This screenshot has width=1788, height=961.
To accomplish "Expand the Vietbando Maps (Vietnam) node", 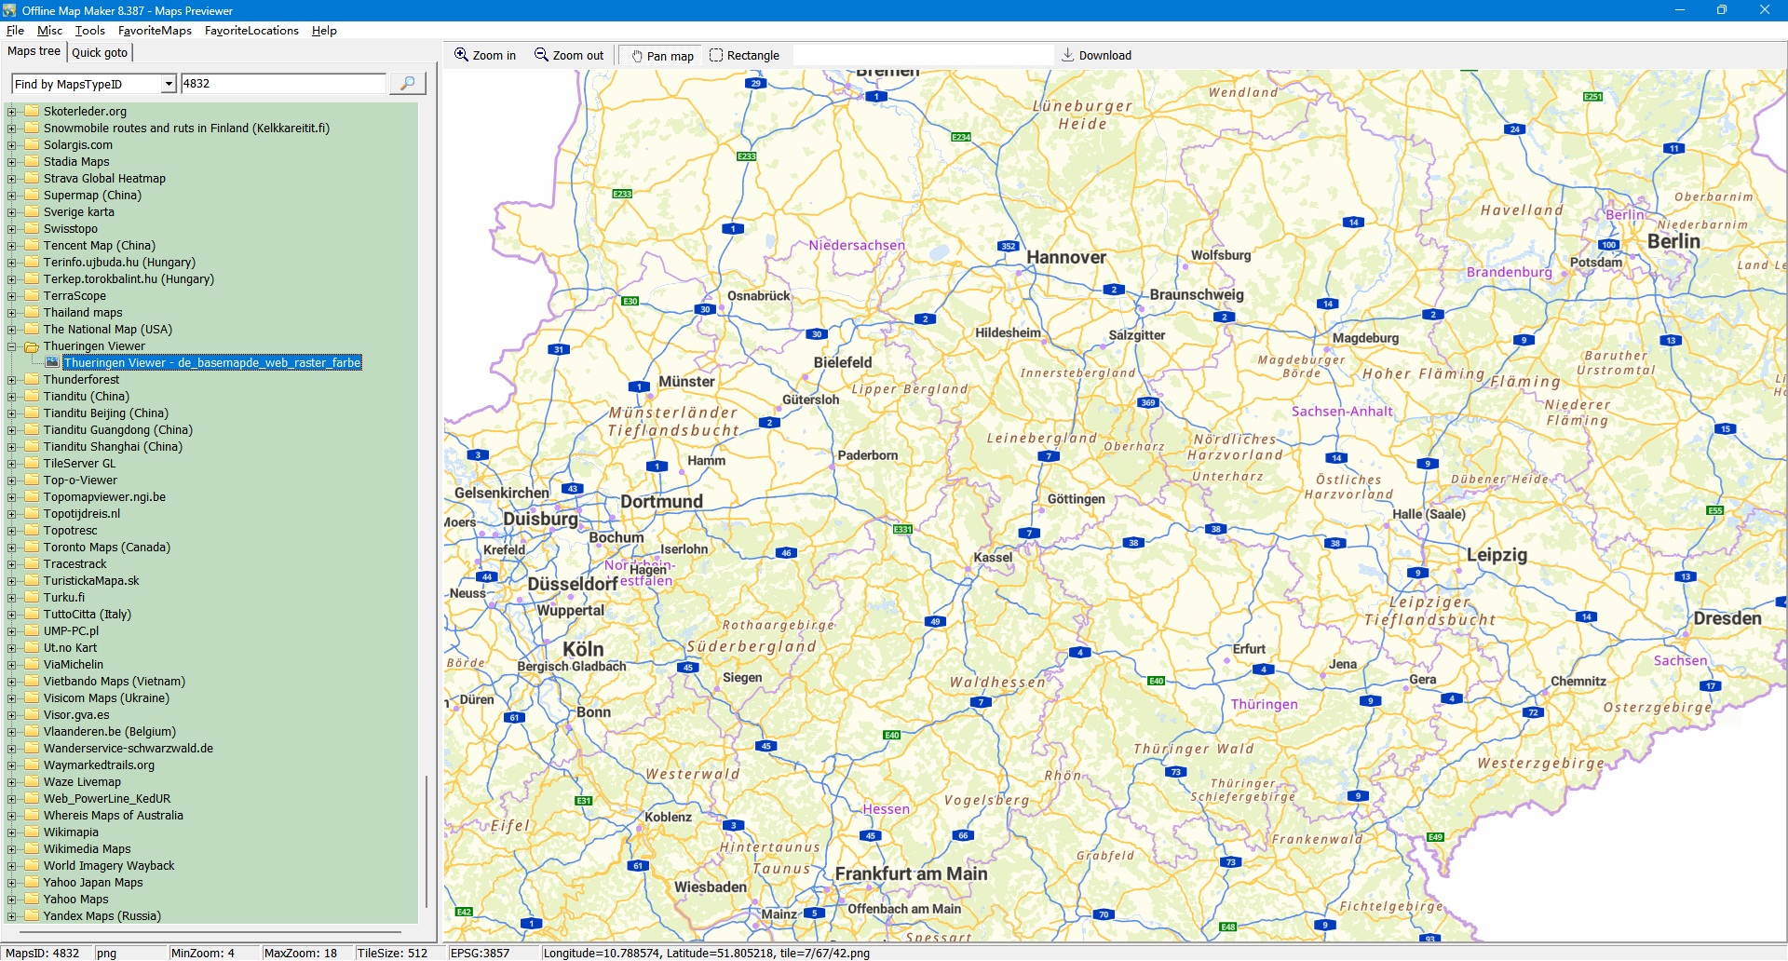I will pos(12,682).
